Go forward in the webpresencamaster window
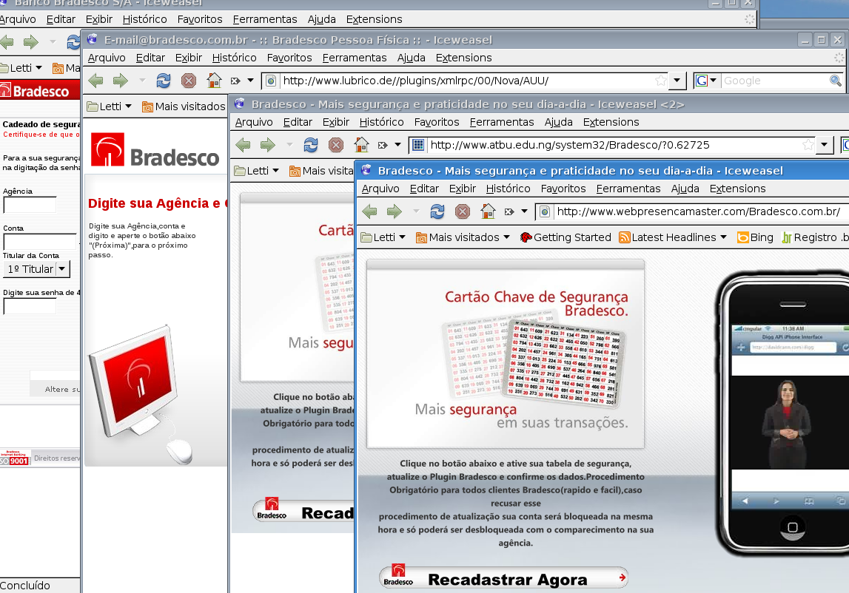This screenshot has height=593, width=849. [x=395, y=211]
